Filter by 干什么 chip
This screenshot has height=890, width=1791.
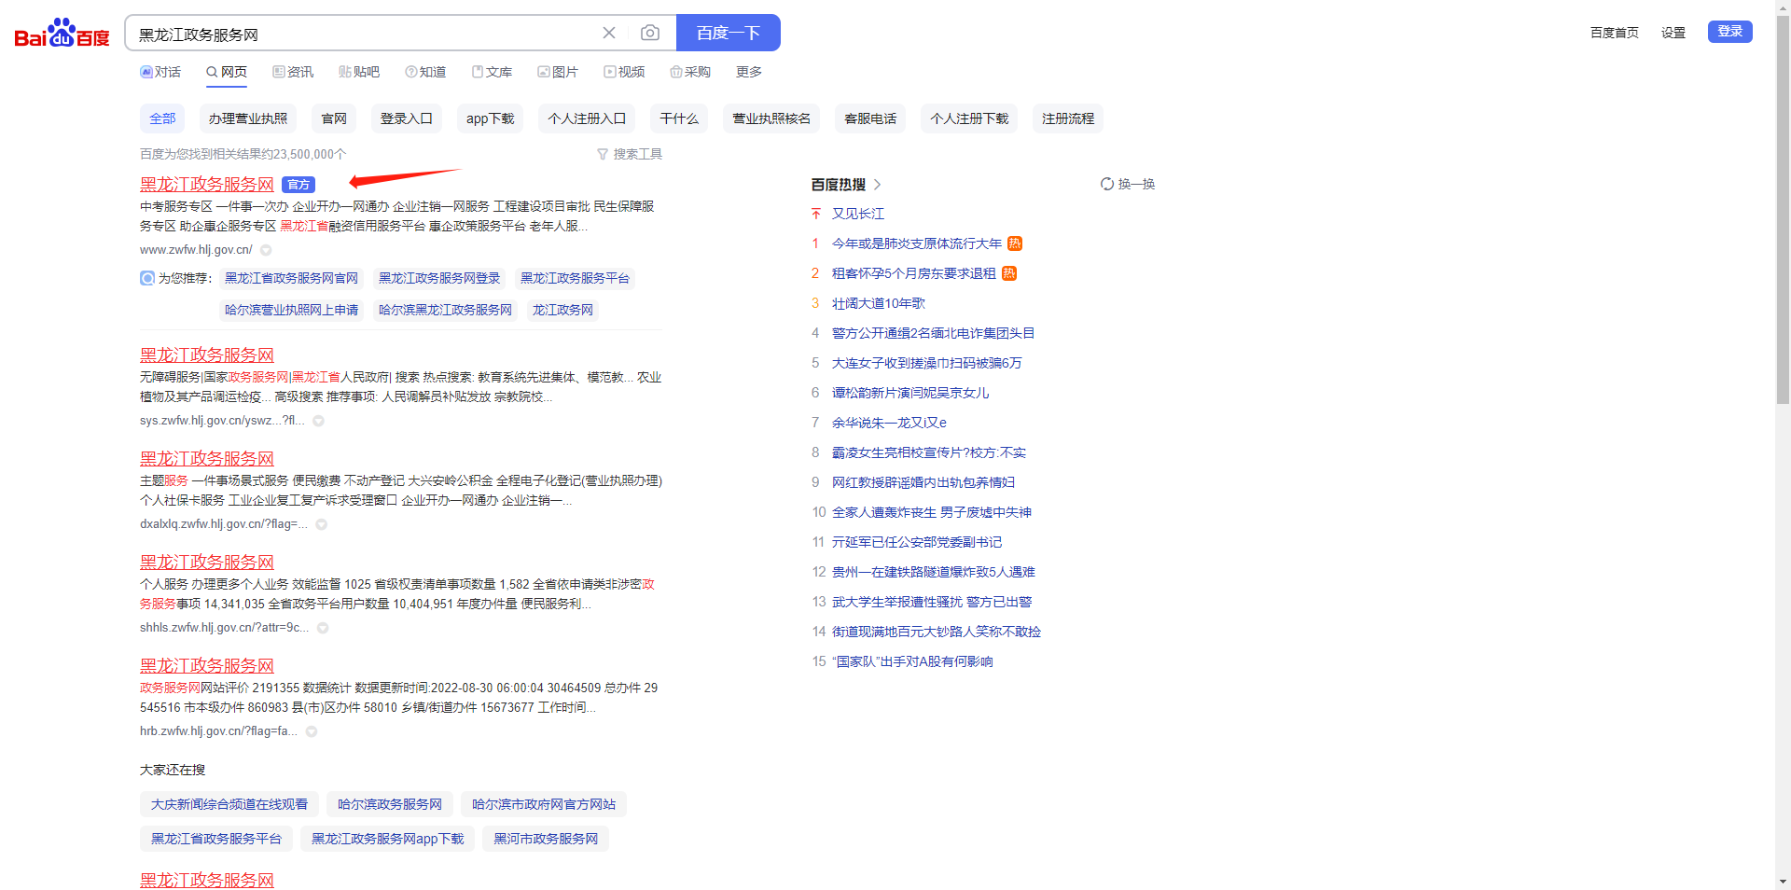679,118
